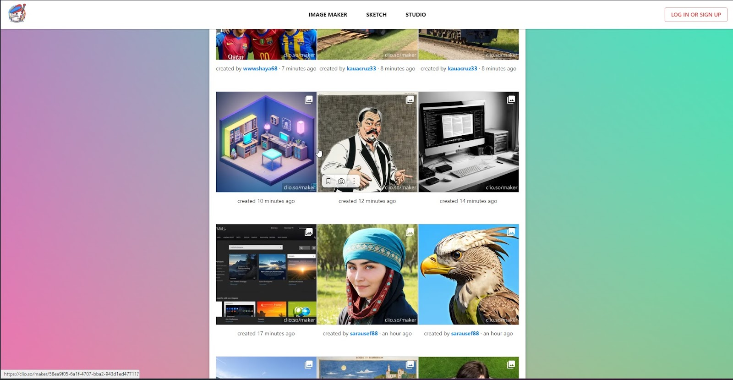Image resolution: width=733 pixels, height=380 pixels.
Task: Click the Clio painter mascot logo
Action: [17, 14]
